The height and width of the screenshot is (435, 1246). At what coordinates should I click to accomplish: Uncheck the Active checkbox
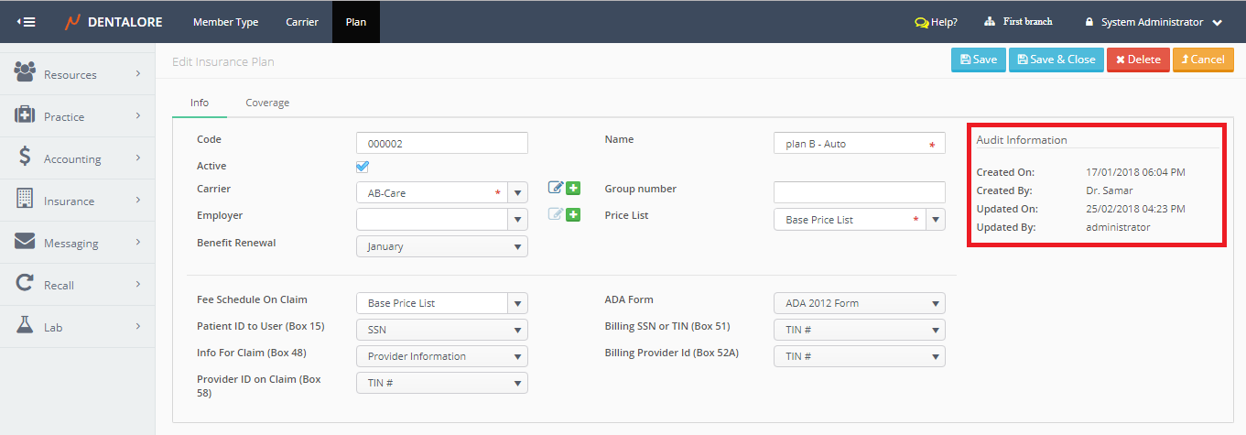click(x=363, y=167)
